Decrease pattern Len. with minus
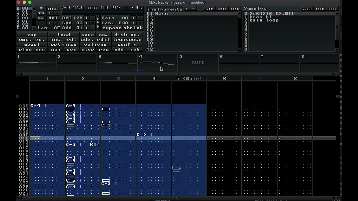 tap(140, 23)
